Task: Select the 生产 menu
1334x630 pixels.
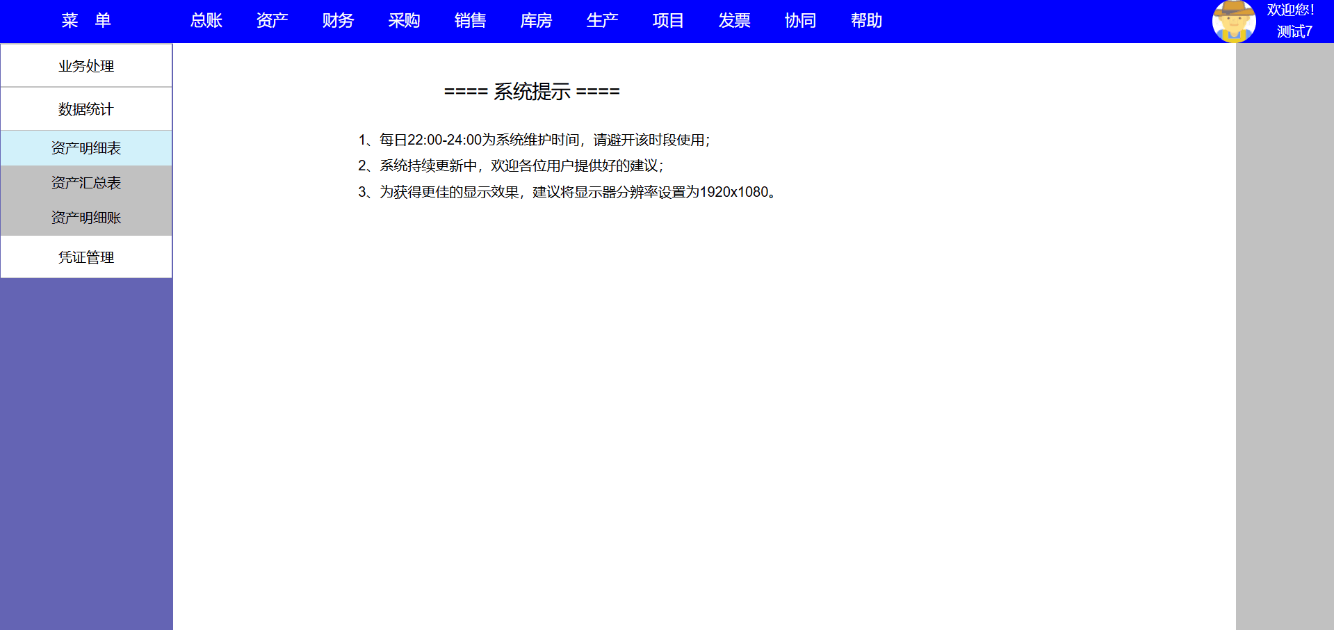Action: tap(602, 21)
